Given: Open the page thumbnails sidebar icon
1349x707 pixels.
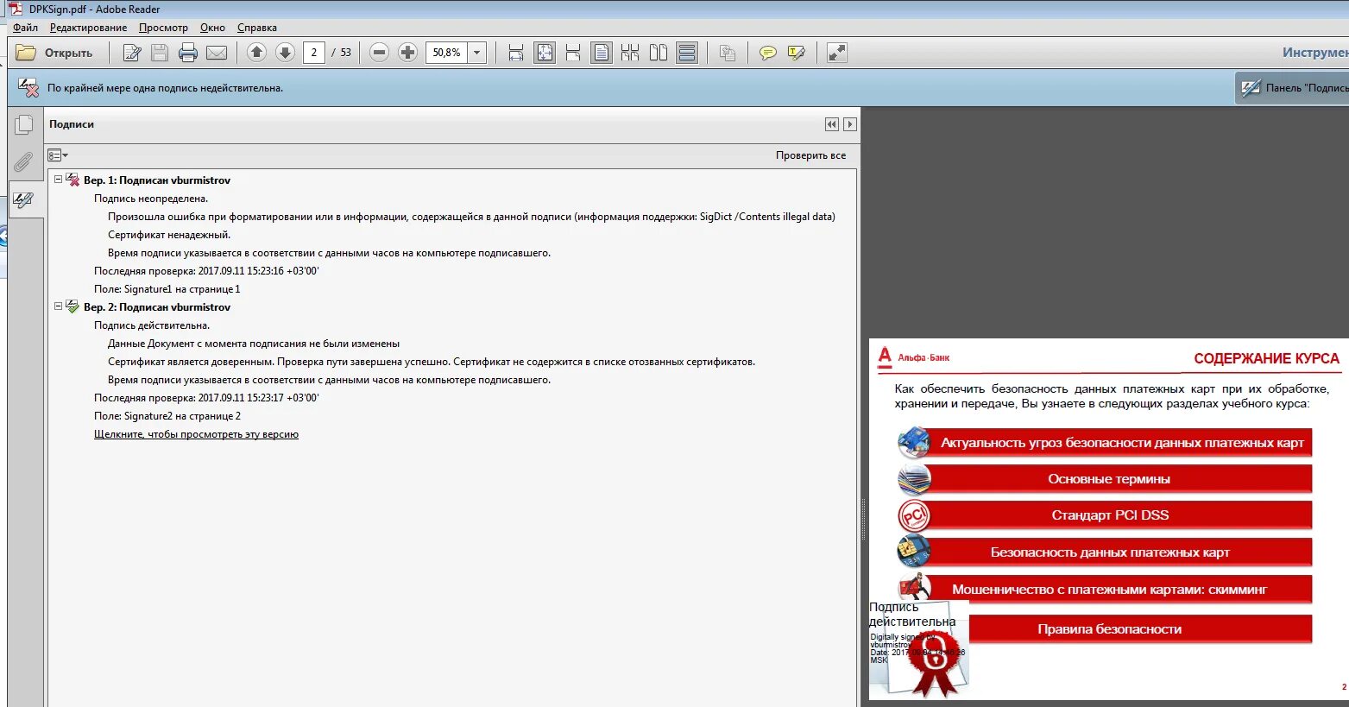Looking at the screenshot, I should click(x=24, y=125).
